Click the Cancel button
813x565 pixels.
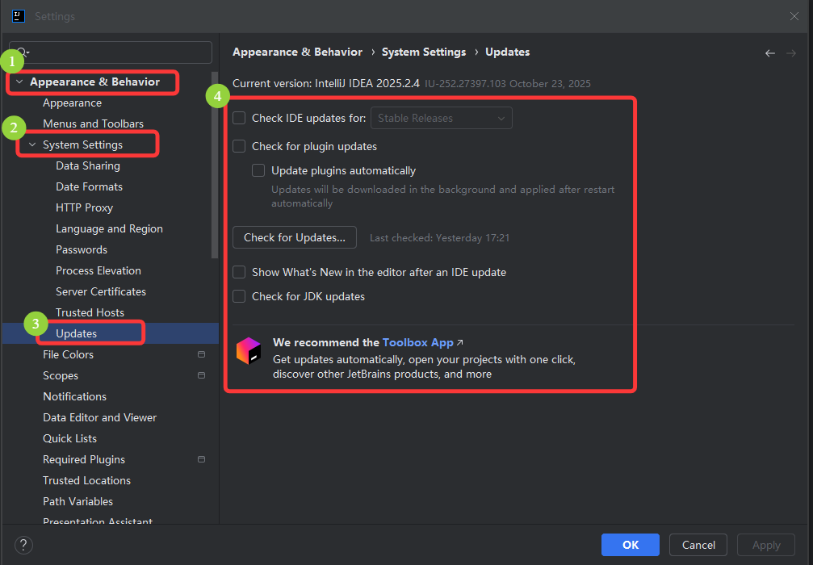point(698,545)
